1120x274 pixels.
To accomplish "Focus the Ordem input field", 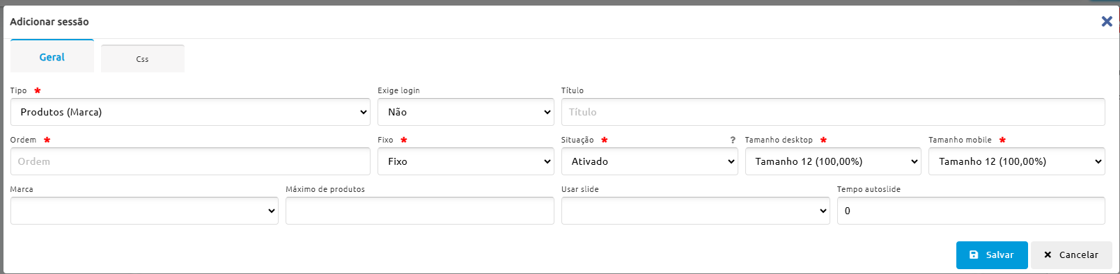I will (190, 161).
